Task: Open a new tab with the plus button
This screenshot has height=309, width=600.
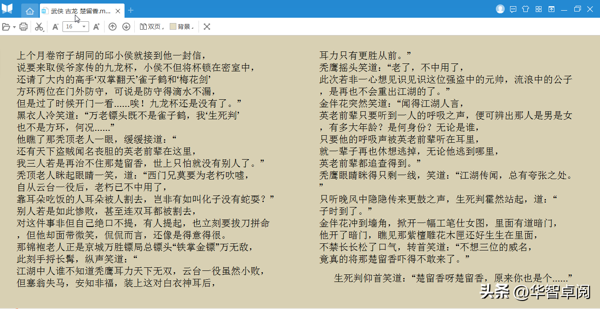Action: (130, 10)
